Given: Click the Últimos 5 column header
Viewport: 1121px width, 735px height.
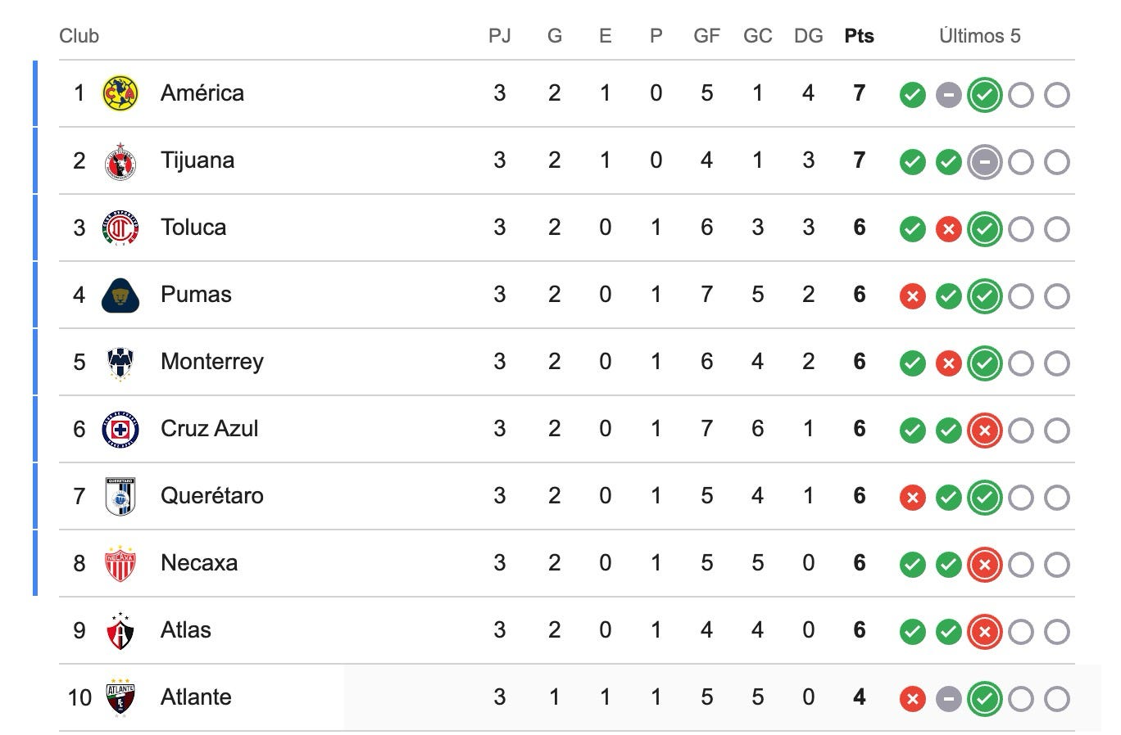Looking at the screenshot, I should click(980, 36).
